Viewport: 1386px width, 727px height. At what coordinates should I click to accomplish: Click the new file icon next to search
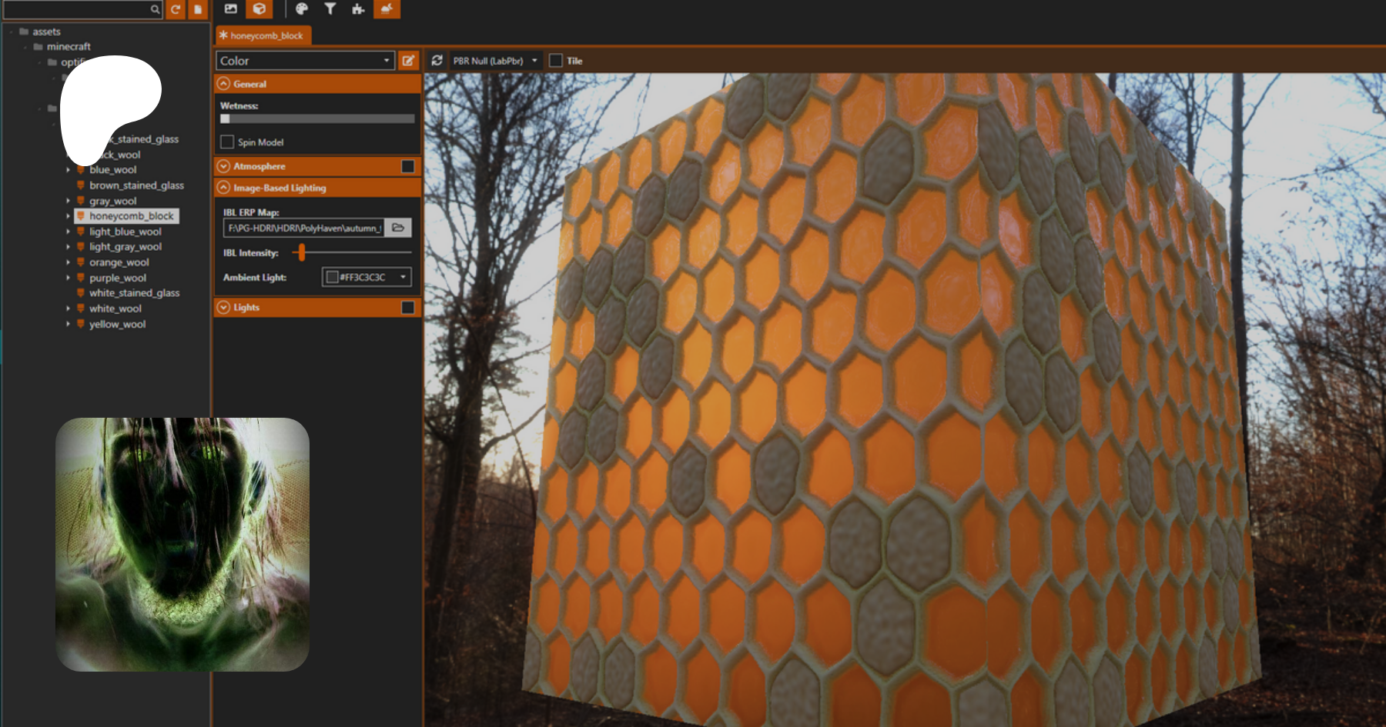198,9
